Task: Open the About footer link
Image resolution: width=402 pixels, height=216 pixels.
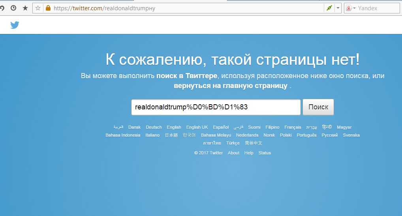Action: click(233, 153)
